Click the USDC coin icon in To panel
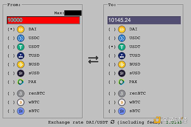This screenshot has height=127, width=191. click(122, 38)
